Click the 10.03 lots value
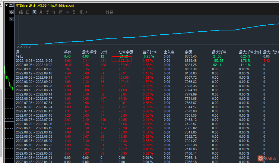The height and width of the screenshot is (163, 279). click(x=68, y=65)
